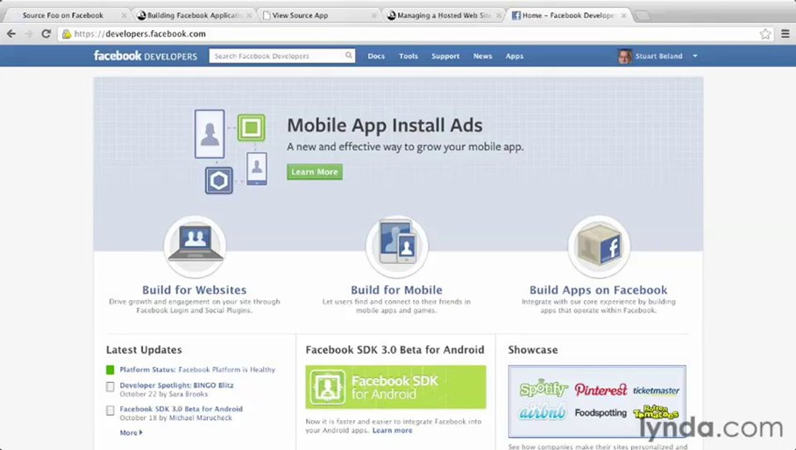Screen dimensions: 796x450
Task: Click the Mobile App Install Ads illustration
Action: pos(231,151)
